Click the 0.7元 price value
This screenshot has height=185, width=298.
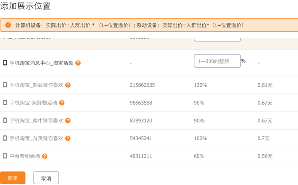point(264,139)
